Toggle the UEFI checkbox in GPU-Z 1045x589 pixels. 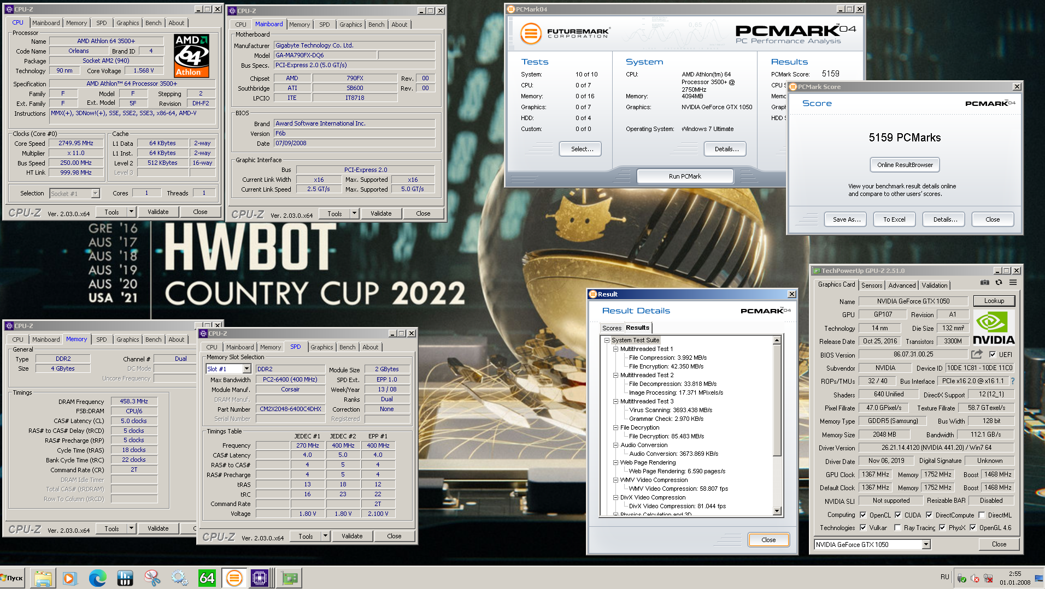click(x=993, y=354)
